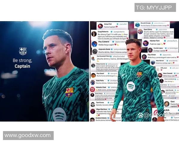This screenshot has width=179, height=143.
Task: Select the left 'Be strong, Captain' poster
Action: coord(44,71)
